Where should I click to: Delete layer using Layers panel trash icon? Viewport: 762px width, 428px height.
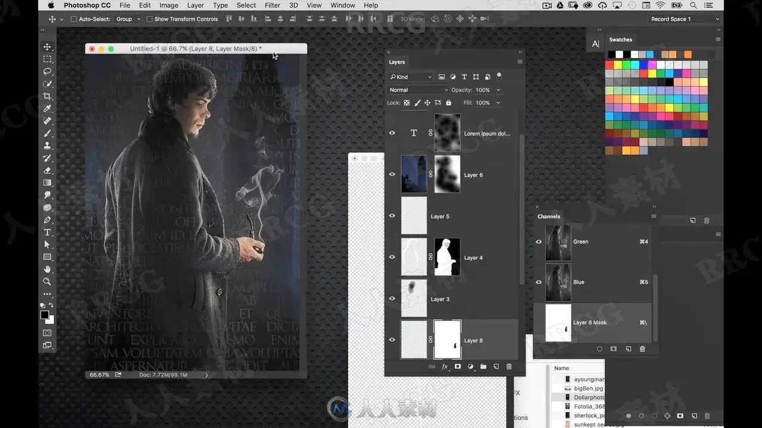tap(509, 367)
